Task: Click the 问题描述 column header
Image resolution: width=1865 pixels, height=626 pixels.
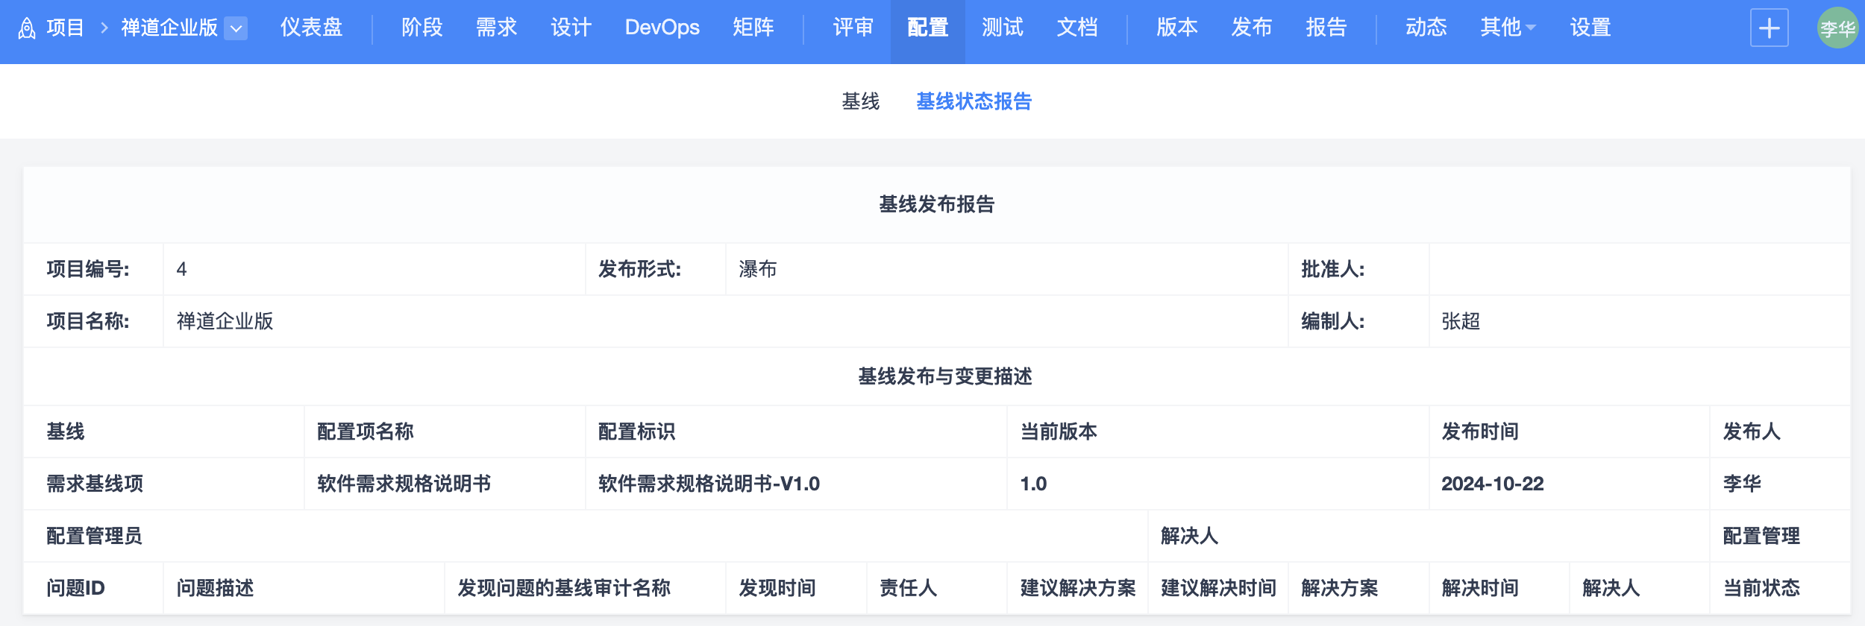Action: coord(215,588)
